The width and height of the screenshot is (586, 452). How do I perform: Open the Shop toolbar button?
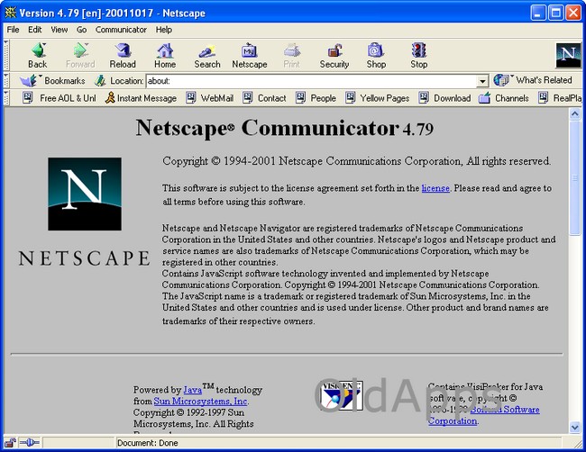(376, 56)
